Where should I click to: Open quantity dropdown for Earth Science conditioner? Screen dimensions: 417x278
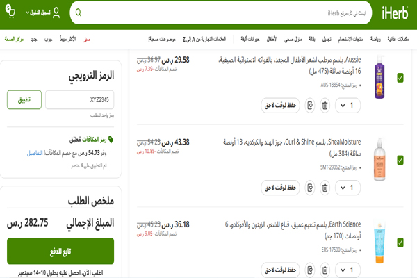tap(348, 270)
